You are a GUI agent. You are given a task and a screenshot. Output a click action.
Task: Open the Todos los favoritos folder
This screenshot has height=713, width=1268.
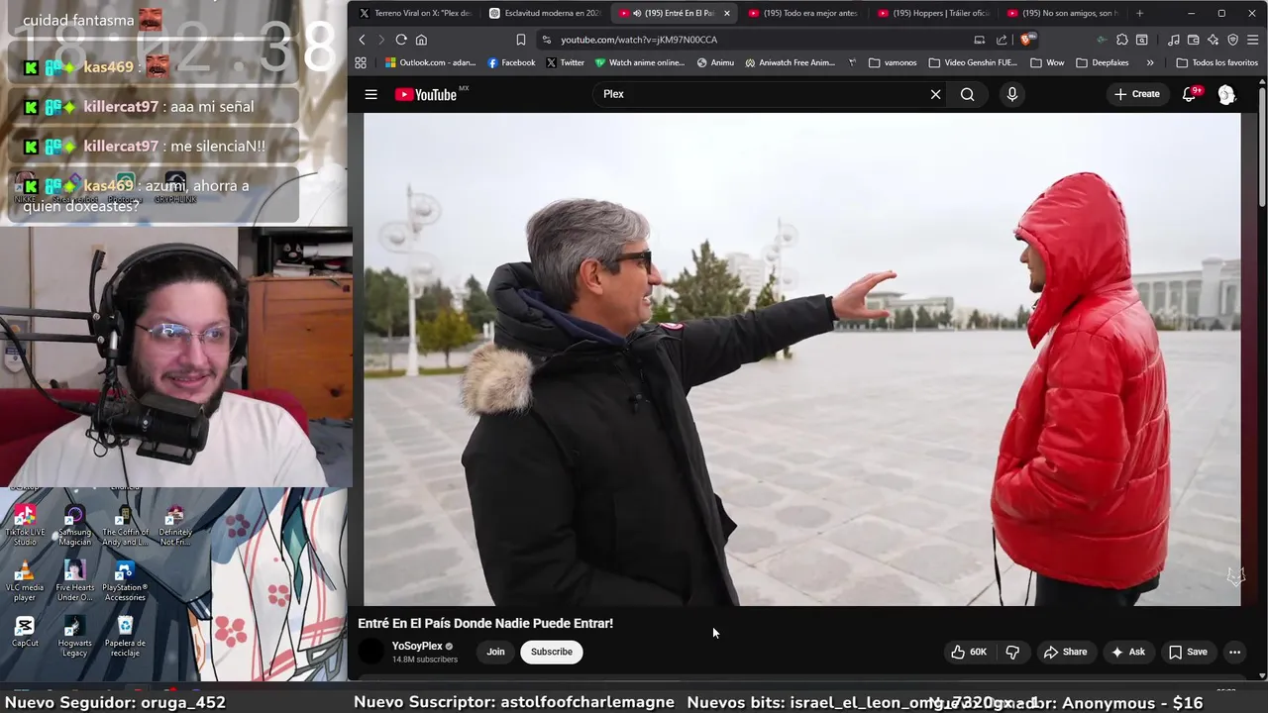[1216, 62]
